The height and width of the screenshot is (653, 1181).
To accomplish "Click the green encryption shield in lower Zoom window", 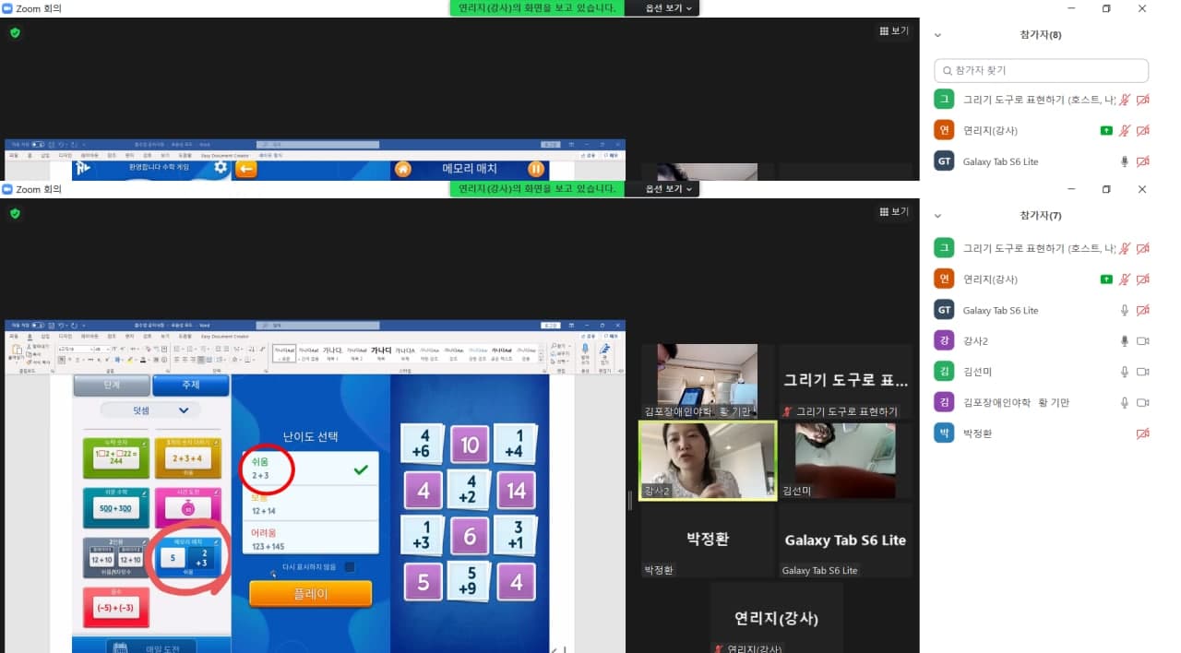I will [x=15, y=213].
